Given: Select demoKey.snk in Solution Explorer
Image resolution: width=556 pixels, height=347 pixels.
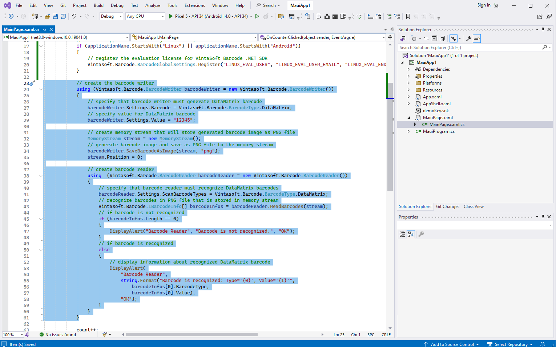Looking at the screenshot, I should (436, 111).
